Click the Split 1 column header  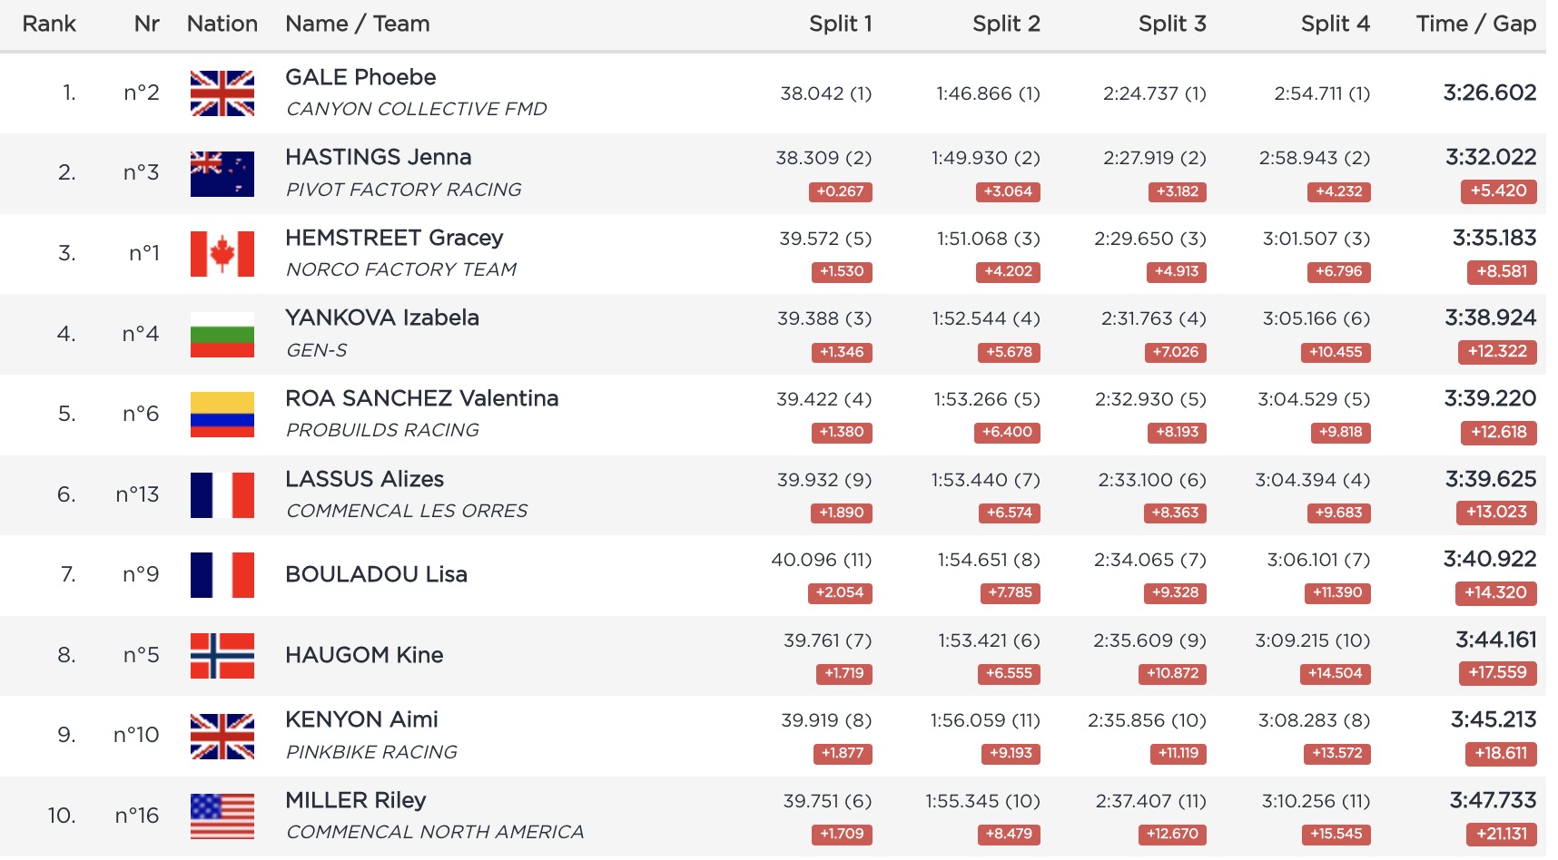[840, 24]
